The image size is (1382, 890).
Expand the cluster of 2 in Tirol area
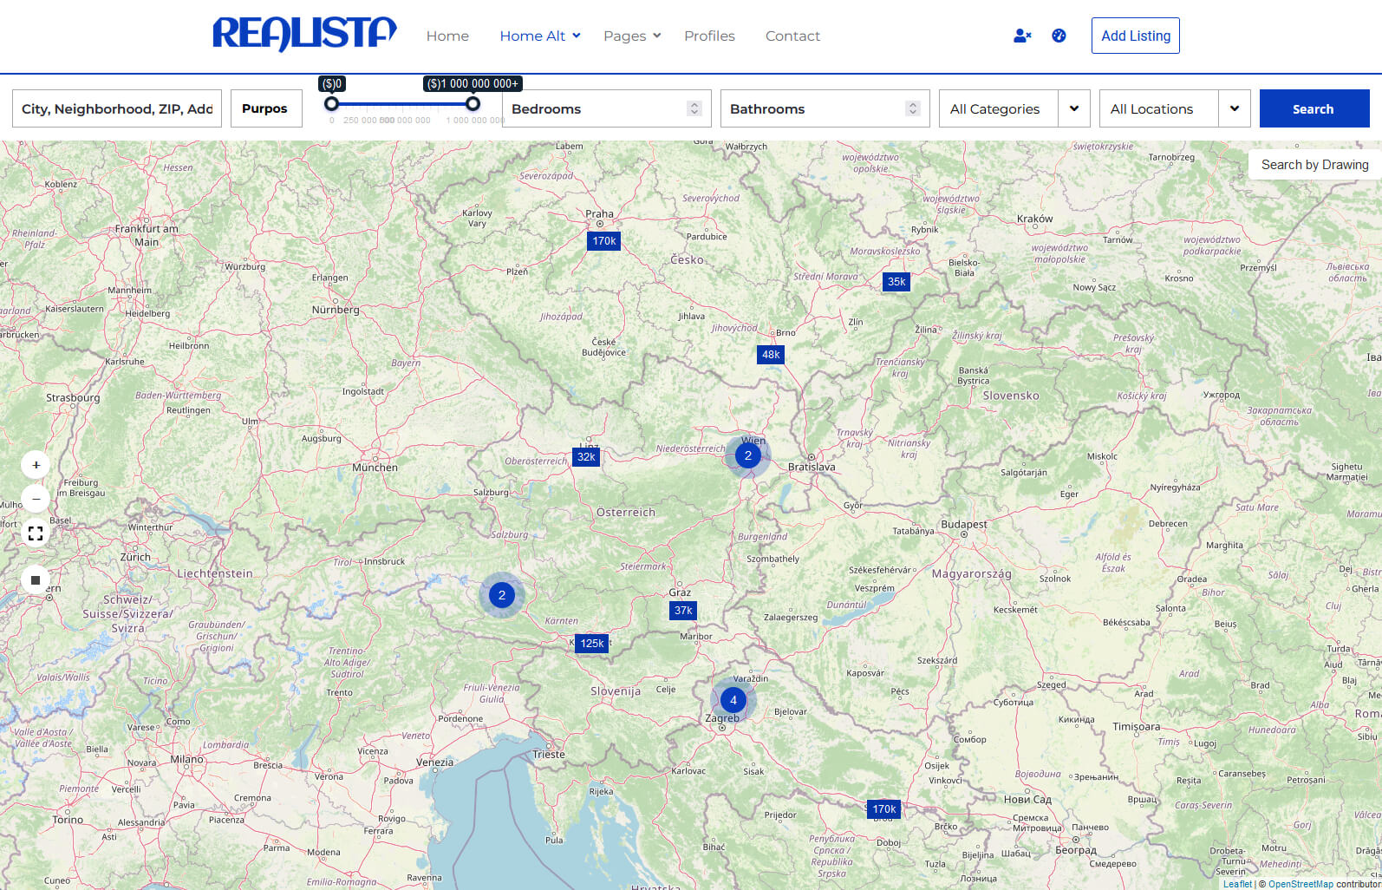click(x=502, y=595)
